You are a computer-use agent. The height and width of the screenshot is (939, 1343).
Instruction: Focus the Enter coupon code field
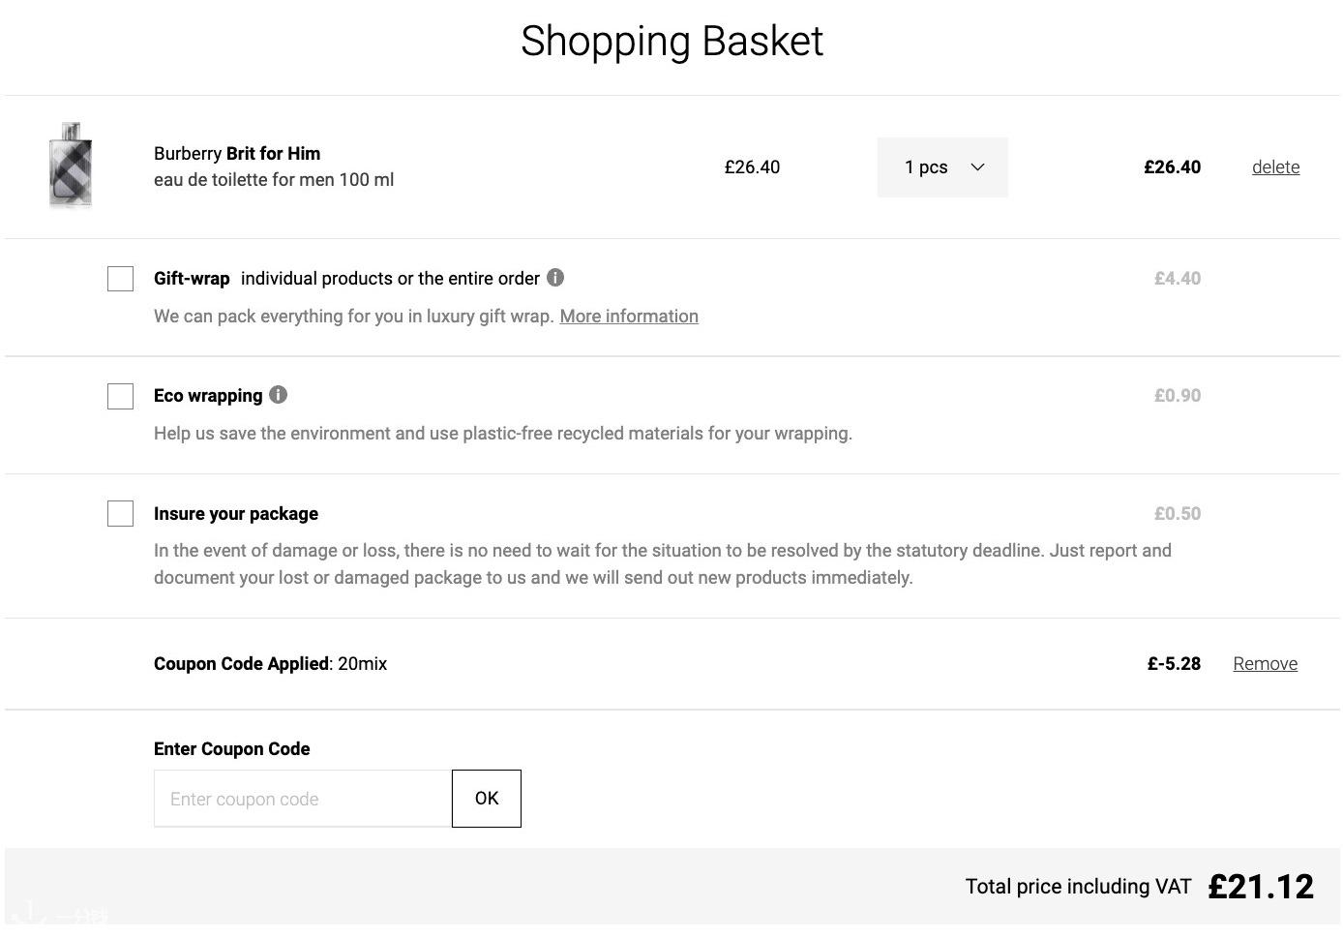tap(303, 799)
